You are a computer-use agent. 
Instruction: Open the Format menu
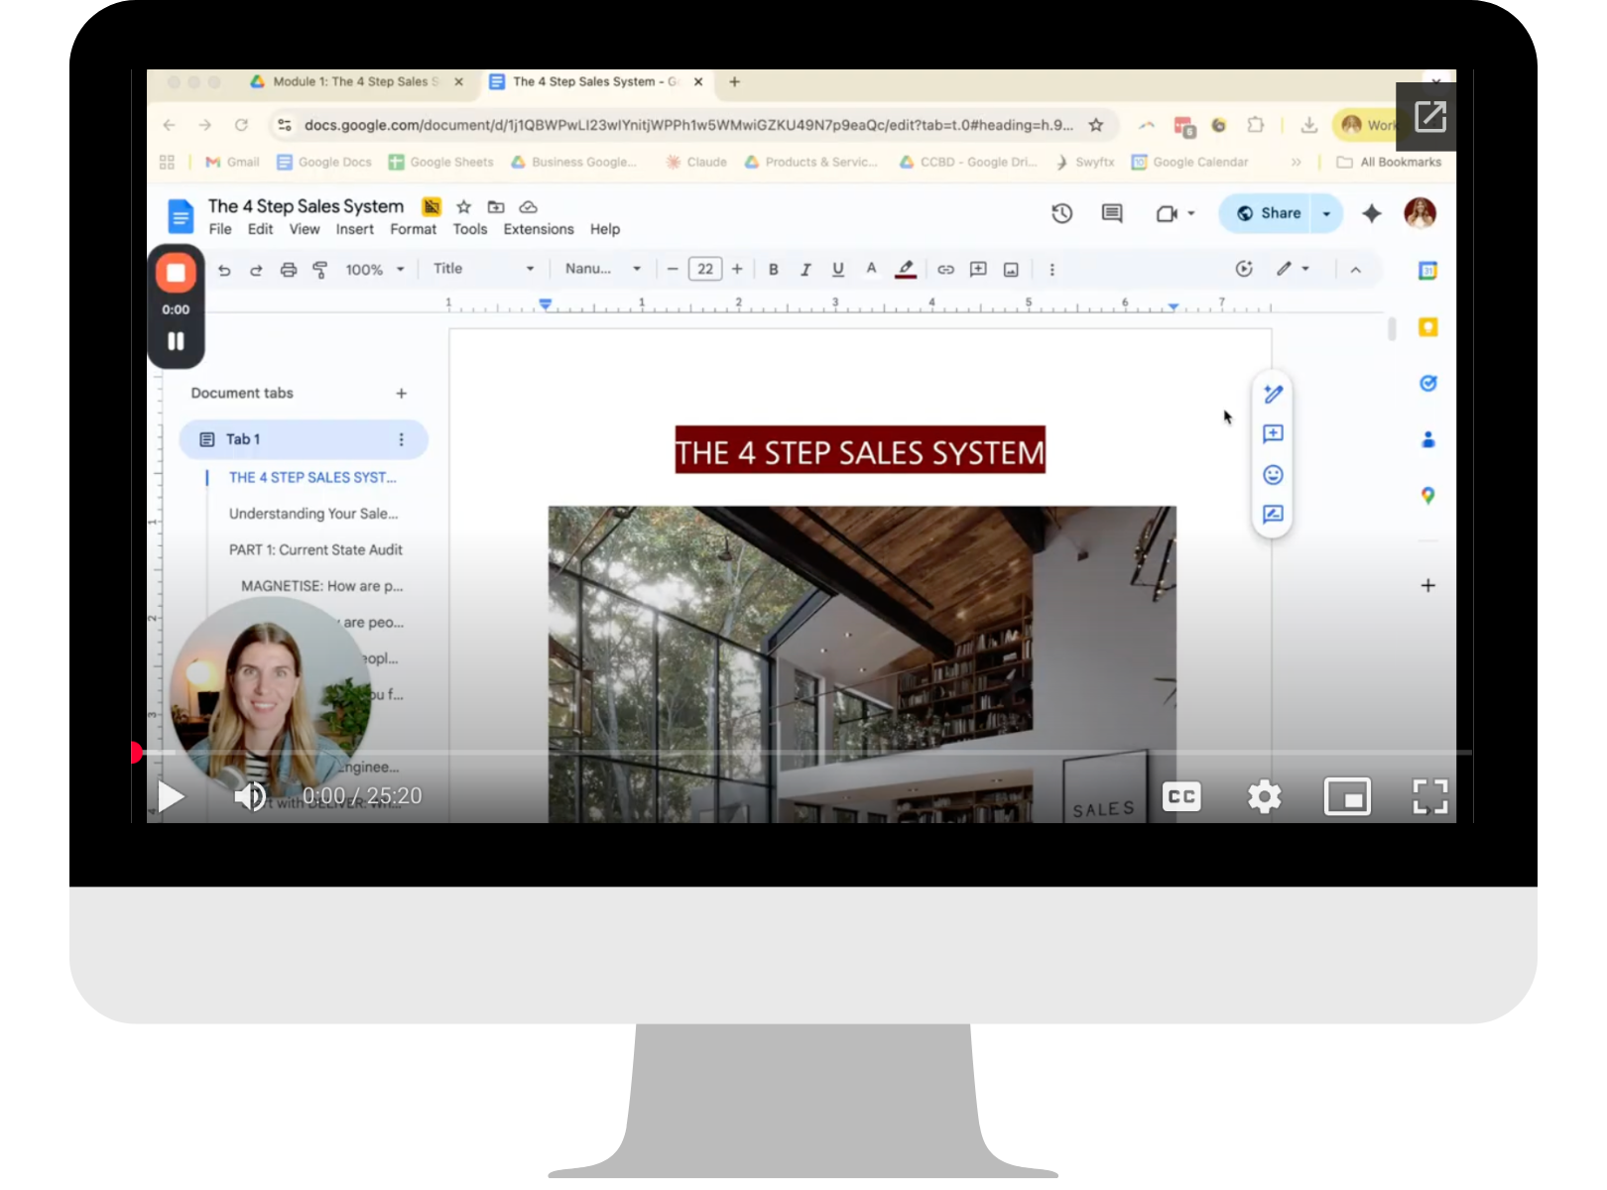[413, 229]
